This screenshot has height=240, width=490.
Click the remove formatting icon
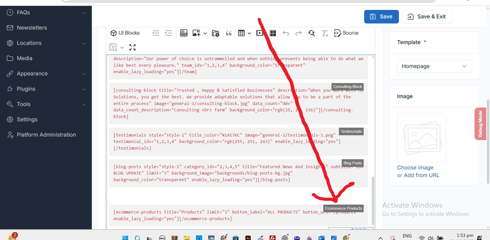(325, 33)
